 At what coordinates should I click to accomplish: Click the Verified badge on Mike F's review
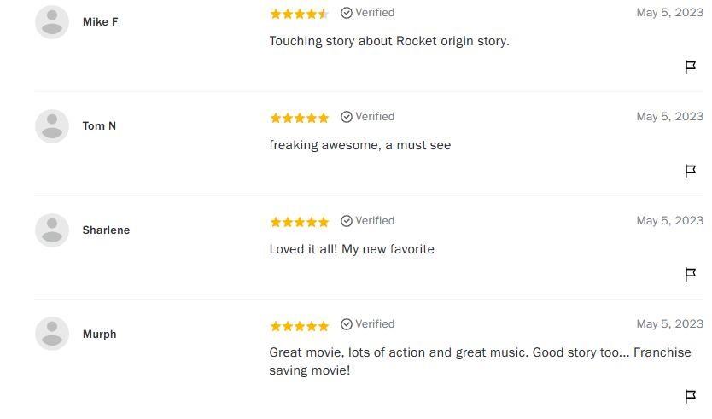pos(368,13)
